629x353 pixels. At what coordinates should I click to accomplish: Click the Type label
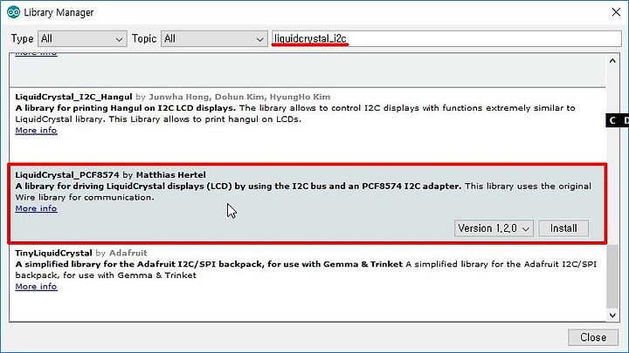22,39
